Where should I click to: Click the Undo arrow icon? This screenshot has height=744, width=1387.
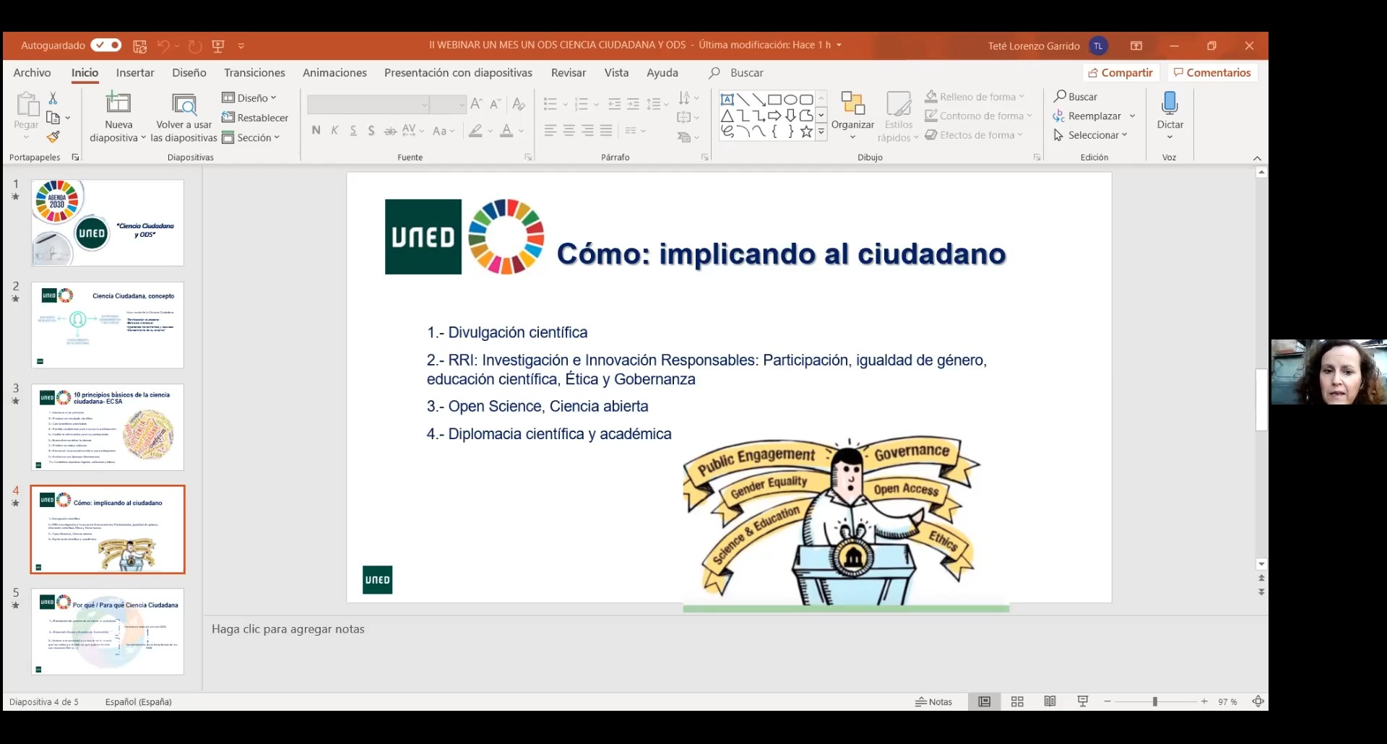tap(163, 46)
